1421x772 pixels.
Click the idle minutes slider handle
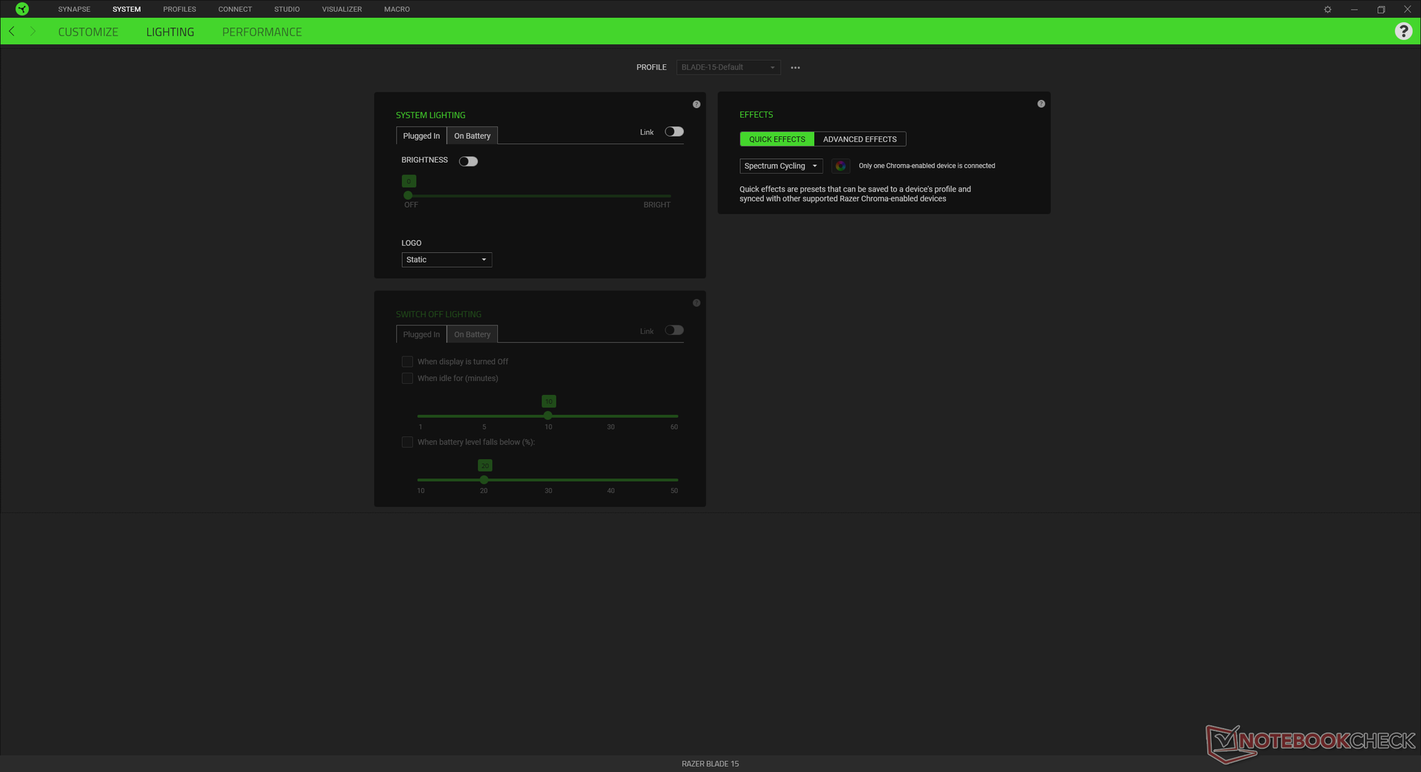point(548,416)
